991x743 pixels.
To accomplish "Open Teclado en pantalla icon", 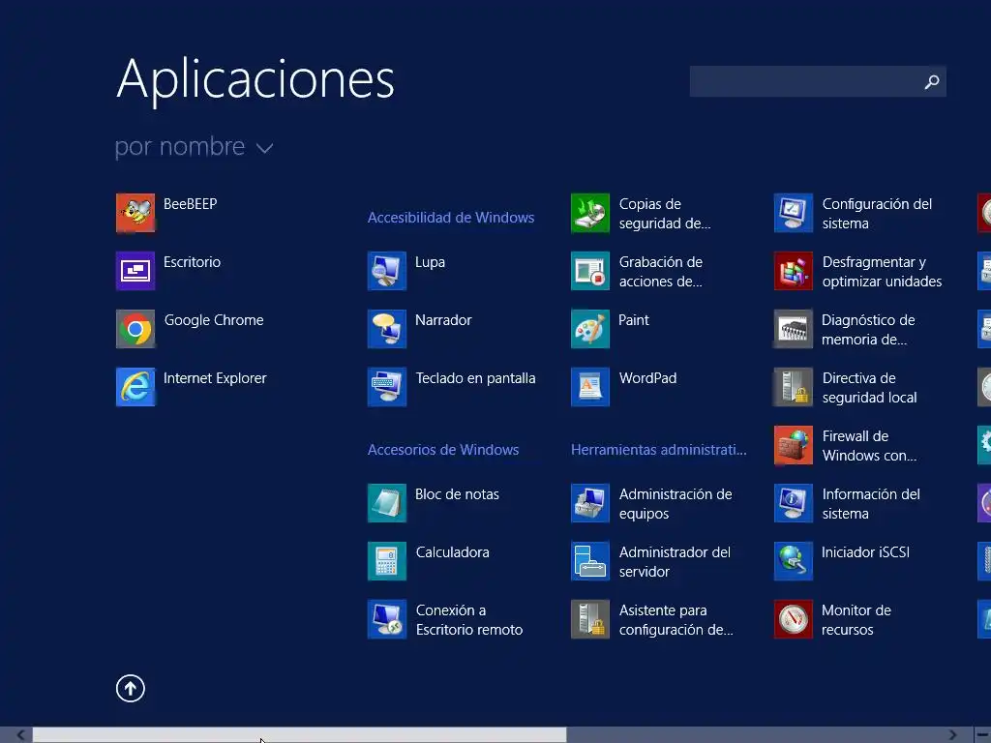I will [387, 387].
